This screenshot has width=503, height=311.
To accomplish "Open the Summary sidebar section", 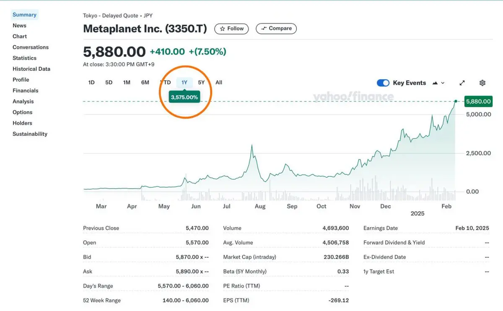I will coord(24,15).
